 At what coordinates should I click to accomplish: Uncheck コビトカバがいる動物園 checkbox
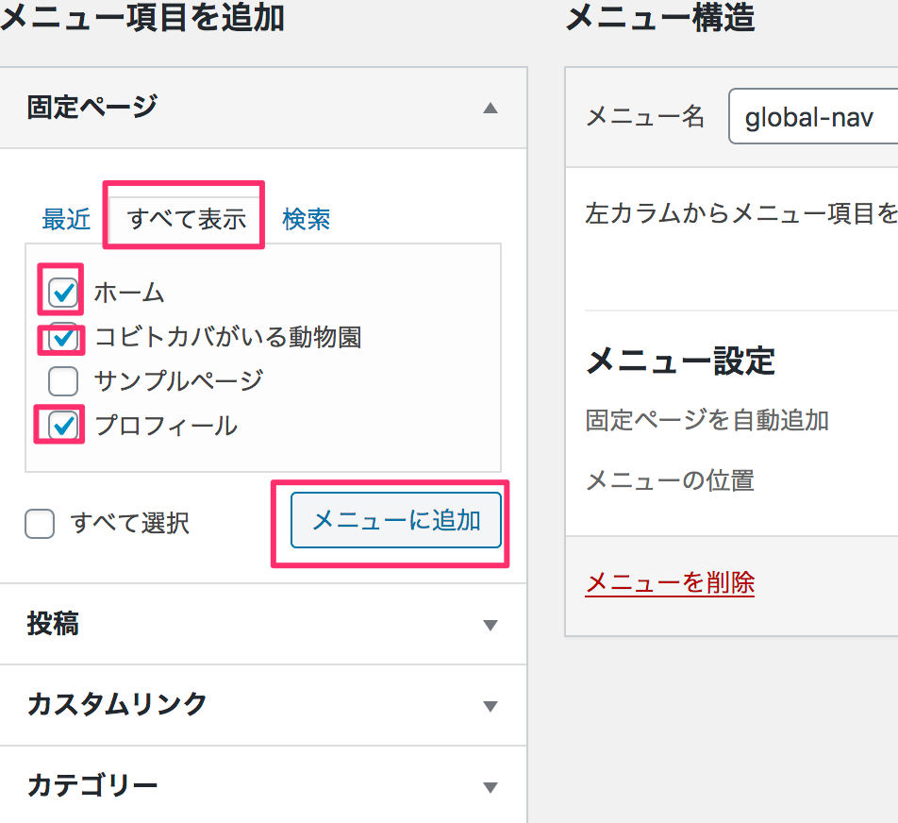point(63,337)
